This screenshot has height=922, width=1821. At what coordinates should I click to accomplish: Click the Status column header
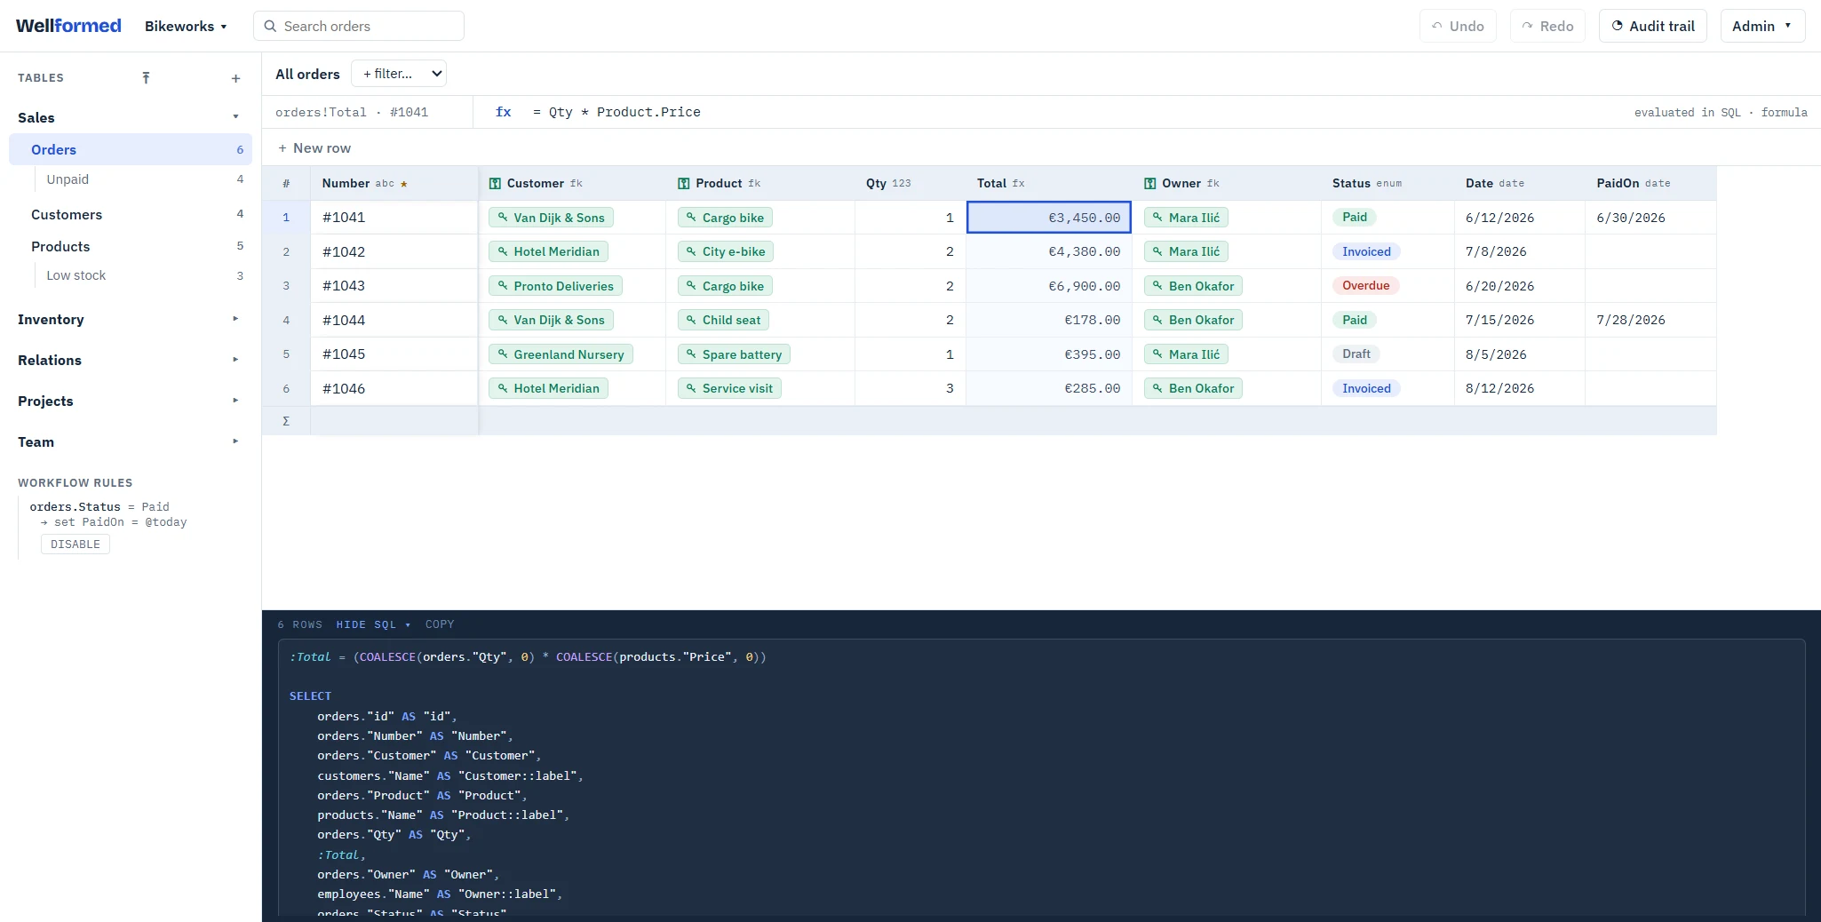point(1388,183)
